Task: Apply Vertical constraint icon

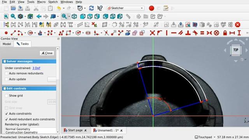Action: pos(167,33)
